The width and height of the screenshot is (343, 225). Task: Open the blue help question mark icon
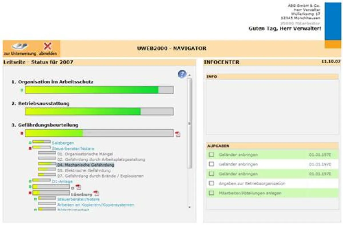tap(182, 74)
